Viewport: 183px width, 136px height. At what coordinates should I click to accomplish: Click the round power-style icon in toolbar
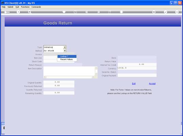76,12
